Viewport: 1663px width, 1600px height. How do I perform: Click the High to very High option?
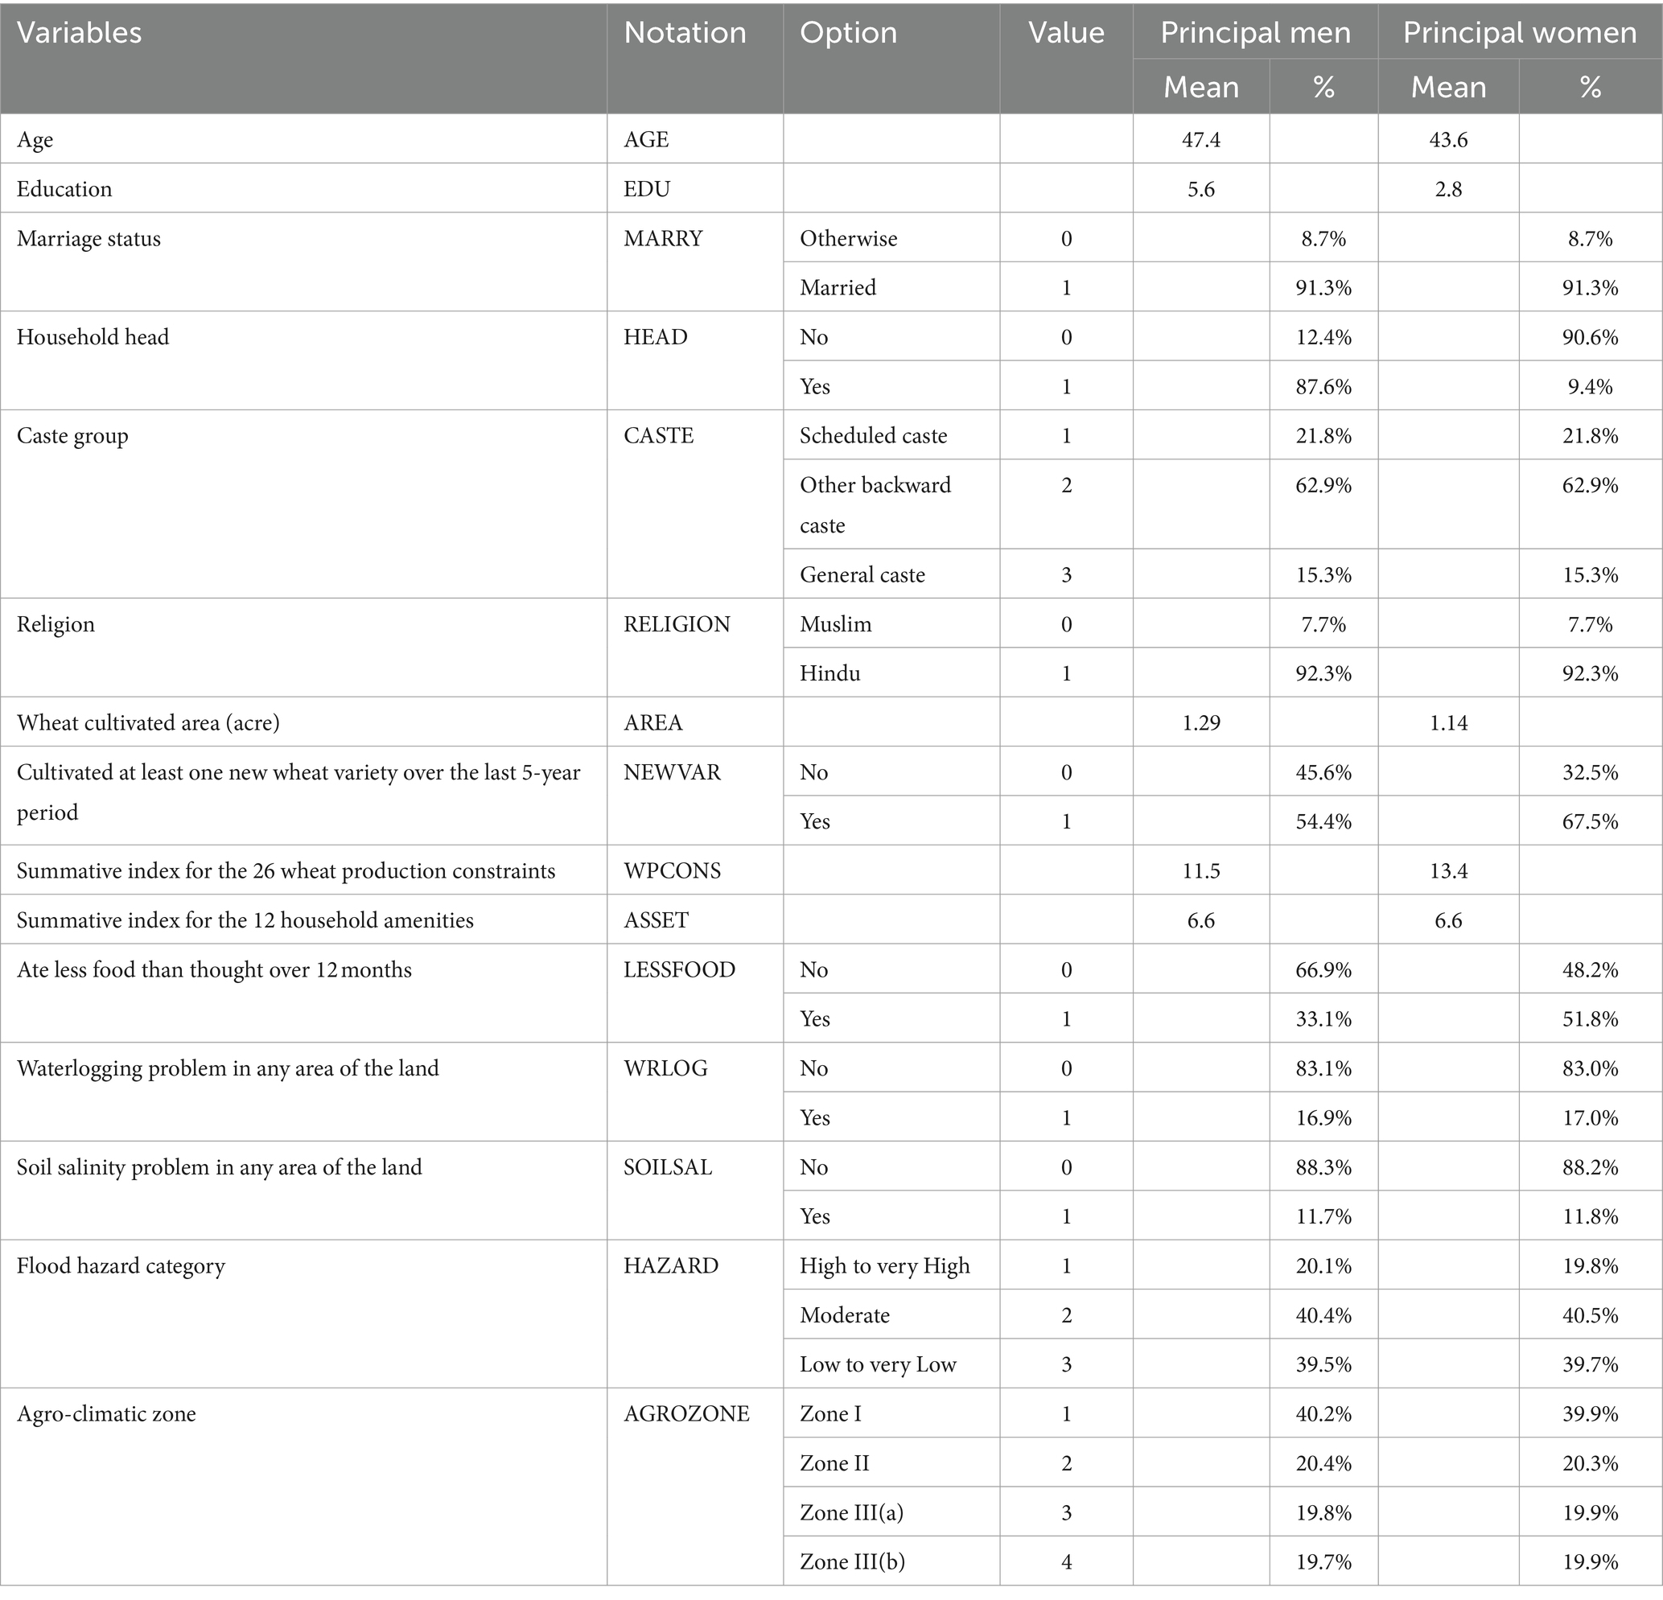coord(884,1265)
